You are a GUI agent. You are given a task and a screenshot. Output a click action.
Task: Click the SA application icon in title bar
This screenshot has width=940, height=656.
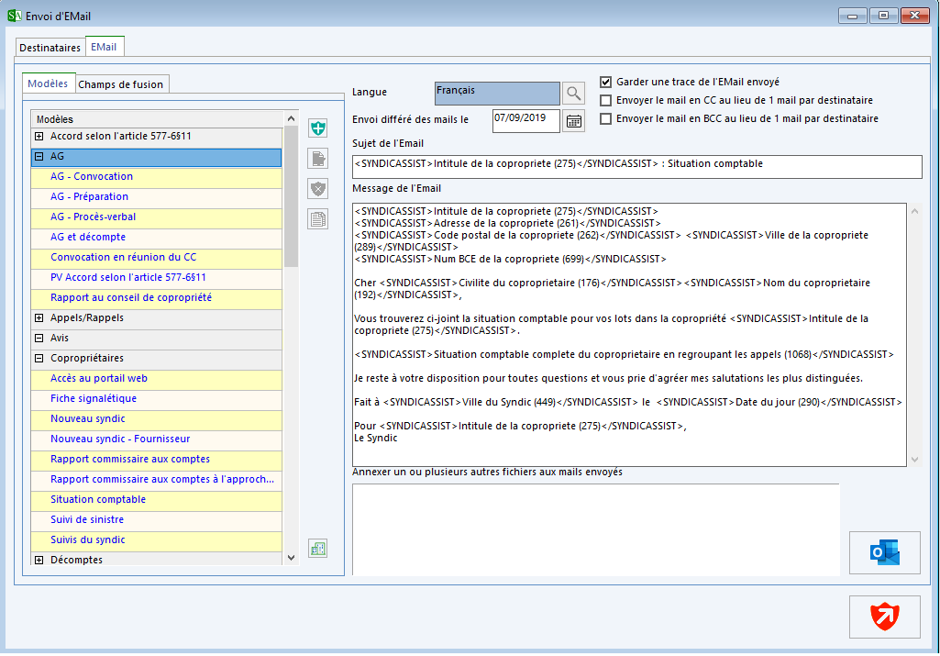[x=15, y=16]
